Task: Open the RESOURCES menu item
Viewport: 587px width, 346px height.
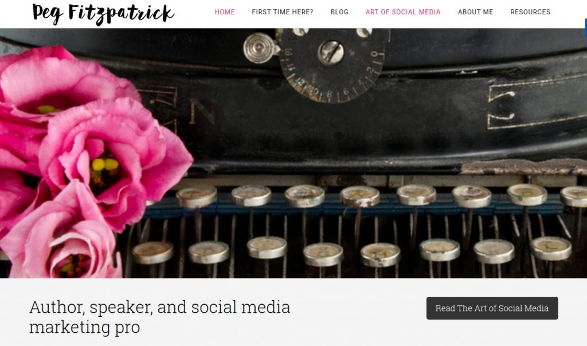Action: click(530, 12)
